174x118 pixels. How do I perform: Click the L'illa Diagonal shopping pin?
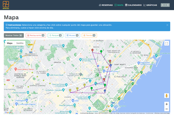pos(27,100)
